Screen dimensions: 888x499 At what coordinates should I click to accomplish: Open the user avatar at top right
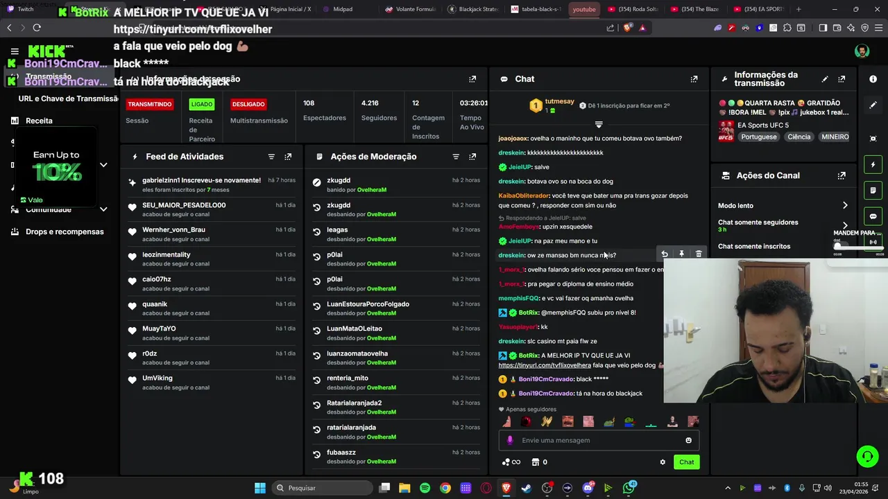tap(862, 51)
